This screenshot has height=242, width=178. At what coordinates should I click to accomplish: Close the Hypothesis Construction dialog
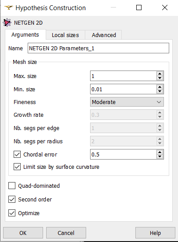165,7
